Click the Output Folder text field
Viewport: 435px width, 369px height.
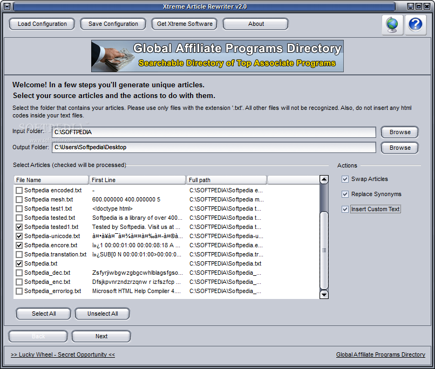click(x=214, y=148)
